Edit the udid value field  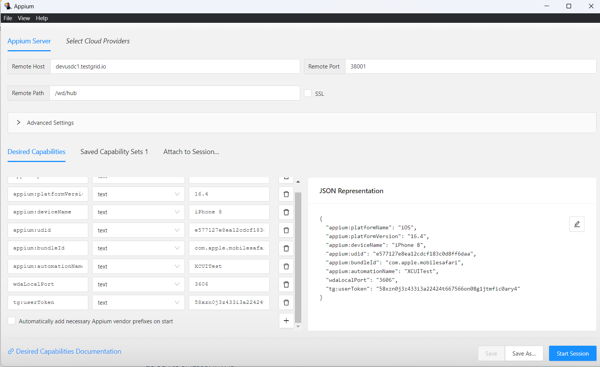229,230
